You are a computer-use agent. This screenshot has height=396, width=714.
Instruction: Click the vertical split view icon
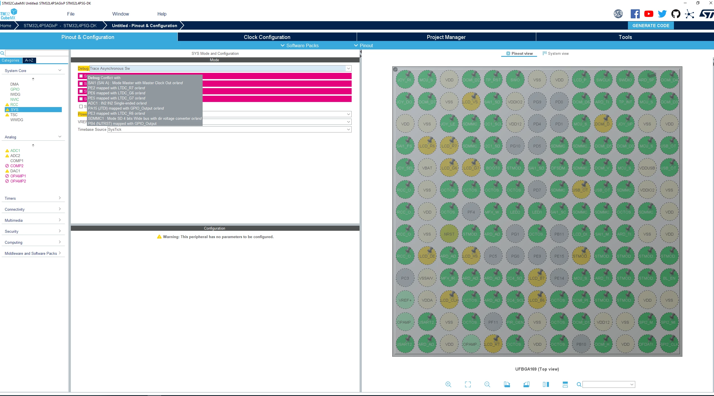546,384
